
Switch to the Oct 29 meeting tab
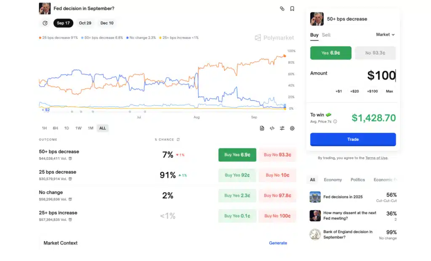[x=85, y=23]
